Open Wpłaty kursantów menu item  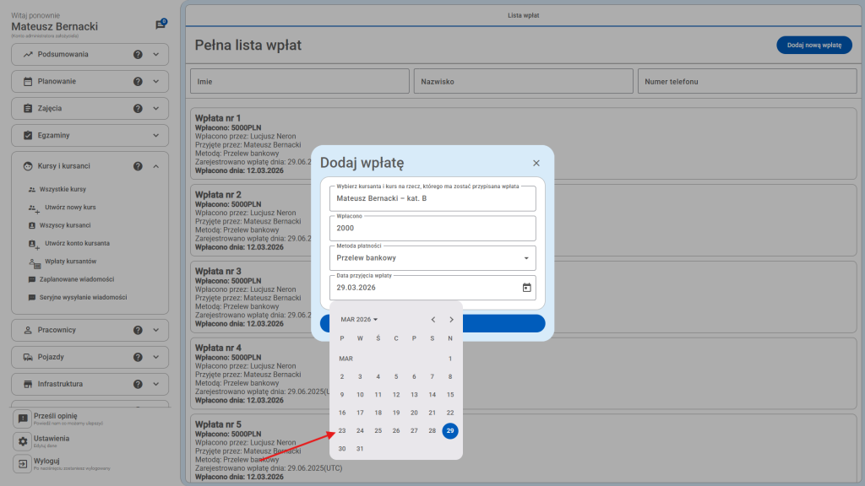coord(70,262)
